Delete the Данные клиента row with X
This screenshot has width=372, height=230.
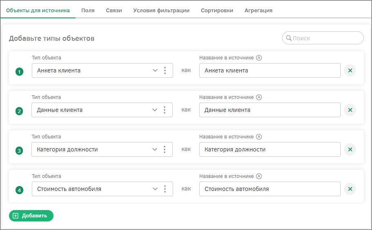350,110
